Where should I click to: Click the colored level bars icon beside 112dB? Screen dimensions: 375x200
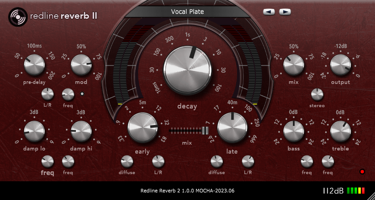356,191
